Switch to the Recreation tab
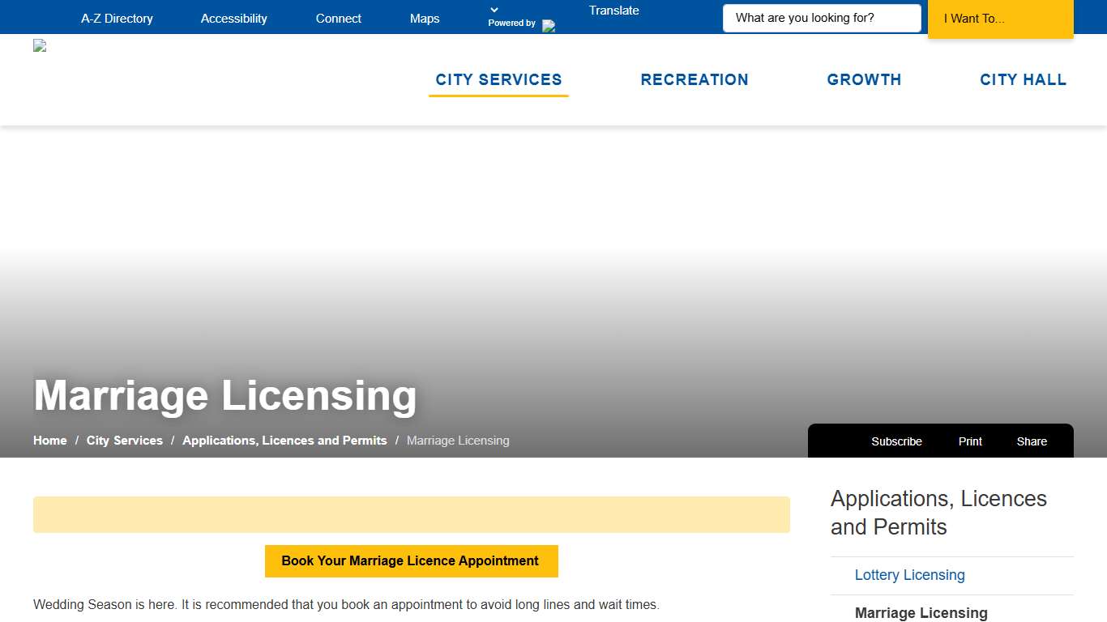1107x622 pixels. point(695,79)
